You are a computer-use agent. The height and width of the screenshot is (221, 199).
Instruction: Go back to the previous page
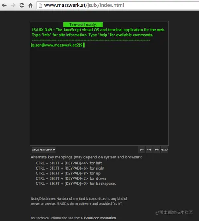[4, 5]
